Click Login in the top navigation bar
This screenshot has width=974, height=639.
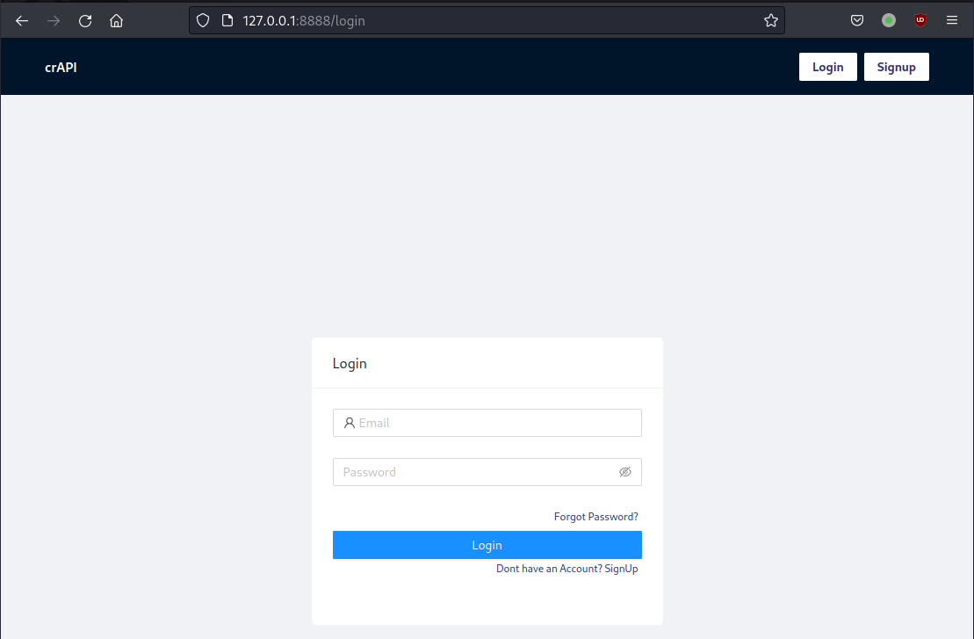click(x=827, y=67)
